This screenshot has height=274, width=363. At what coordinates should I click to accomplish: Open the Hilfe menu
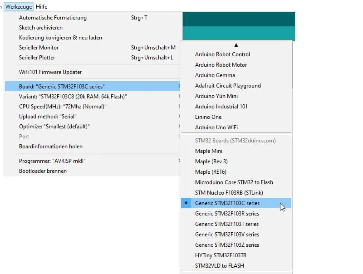[x=41, y=6]
